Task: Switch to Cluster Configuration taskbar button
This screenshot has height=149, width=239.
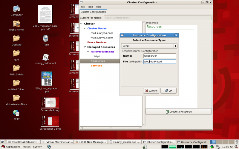Action: (159, 142)
